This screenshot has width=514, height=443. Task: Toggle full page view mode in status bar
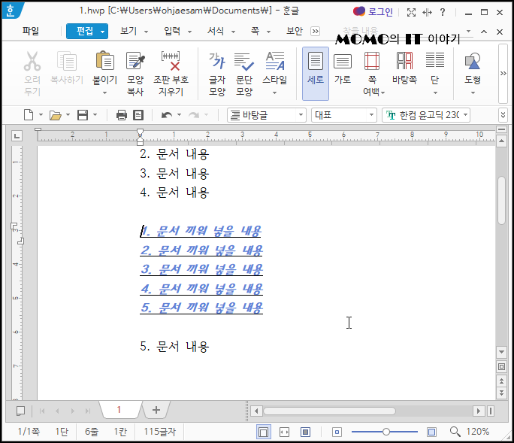coord(305,432)
